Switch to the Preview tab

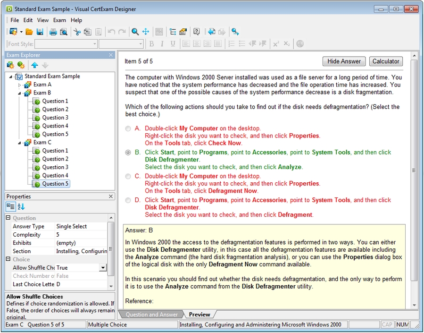pos(200,314)
